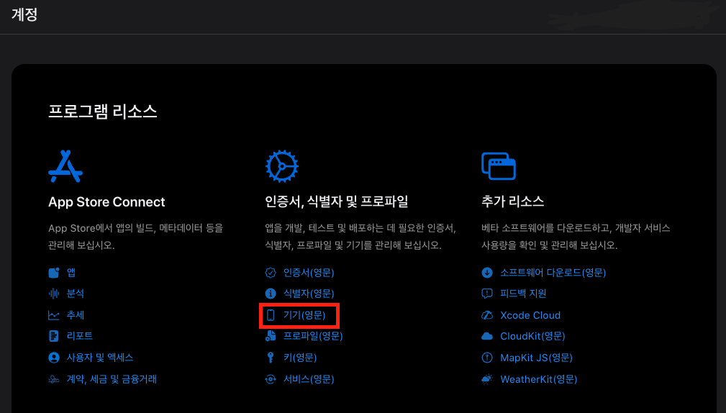This screenshot has width=726, height=413.
Task: Click the file icon beside 프로파일(영문)
Action: pos(271,336)
